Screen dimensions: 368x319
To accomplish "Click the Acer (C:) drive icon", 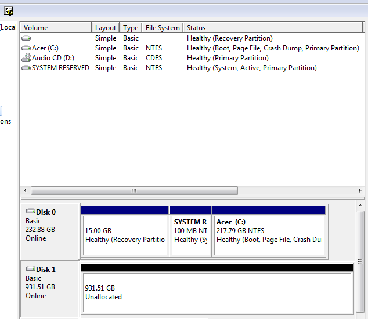I will pyautogui.click(x=26, y=48).
